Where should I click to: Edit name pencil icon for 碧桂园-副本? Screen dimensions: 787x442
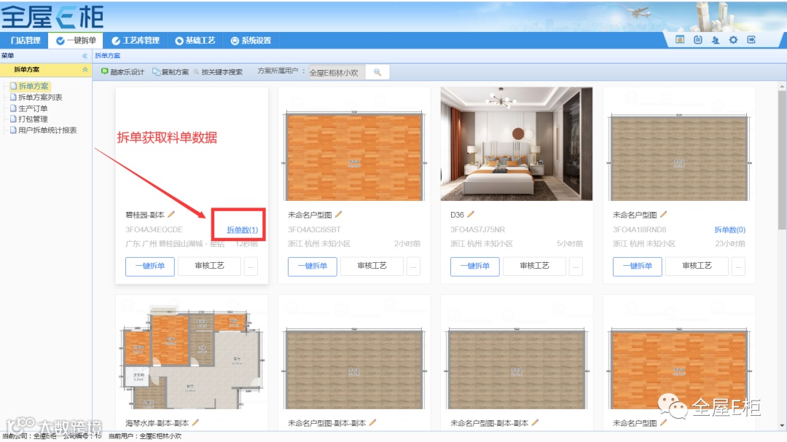(x=171, y=214)
